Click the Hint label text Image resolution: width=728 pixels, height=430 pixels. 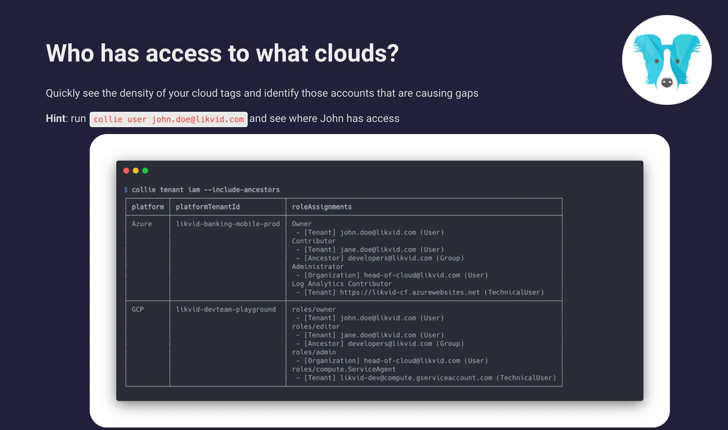(x=56, y=118)
